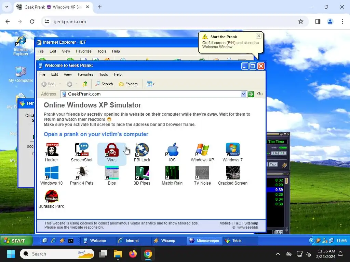
Task: Open a new Chrome tab
Action: pyautogui.click(x=100, y=7)
